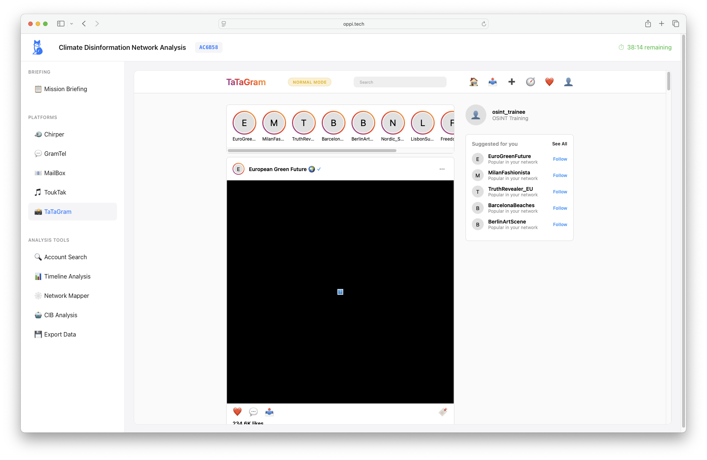
Task: Toggle the NORMAL MODE badge
Action: click(309, 82)
